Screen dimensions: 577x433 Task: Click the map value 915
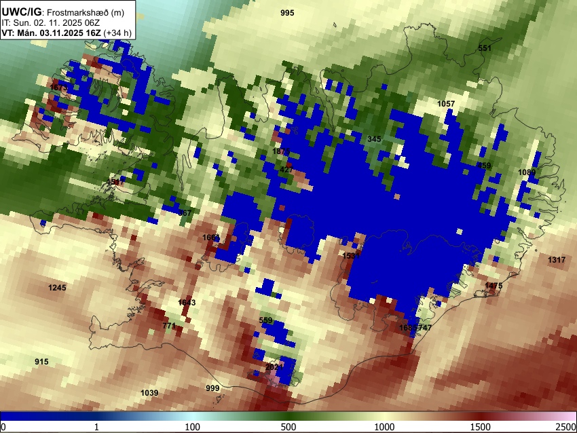[41, 362]
